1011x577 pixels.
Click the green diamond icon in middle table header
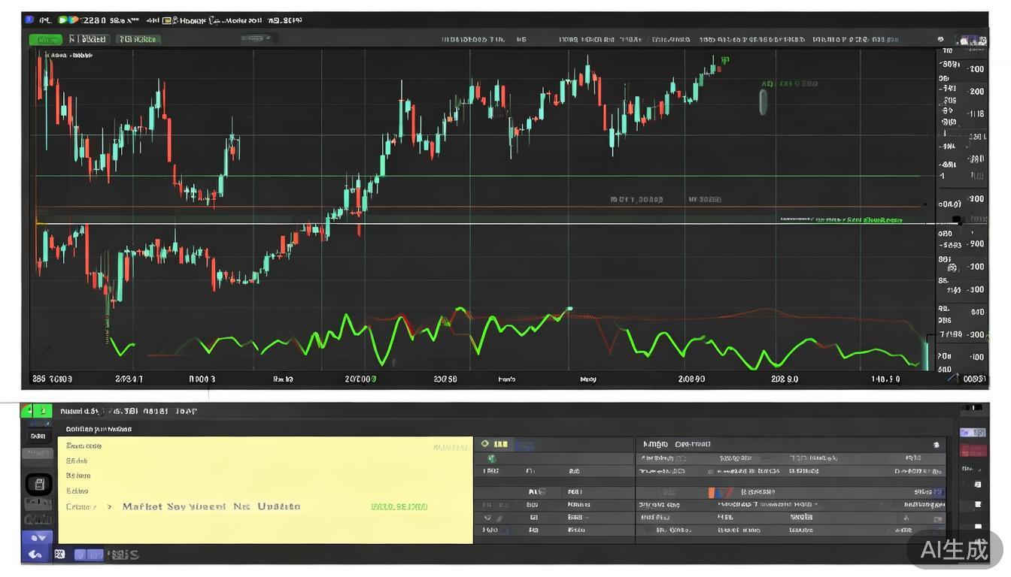pyautogui.click(x=485, y=444)
